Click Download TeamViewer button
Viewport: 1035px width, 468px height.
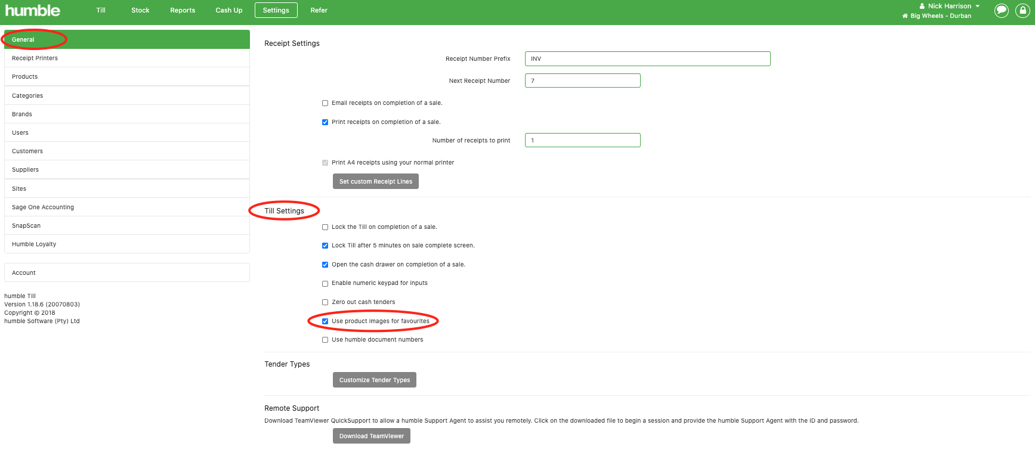click(x=372, y=436)
